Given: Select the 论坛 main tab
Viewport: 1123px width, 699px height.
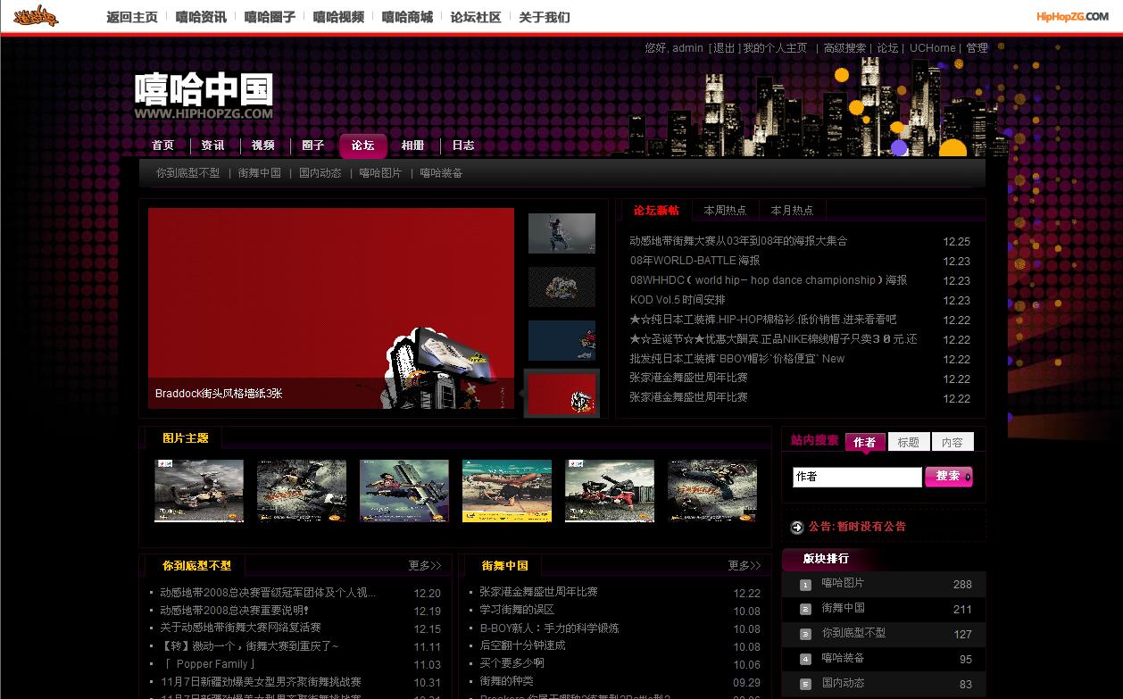Looking at the screenshot, I should click(362, 146).
